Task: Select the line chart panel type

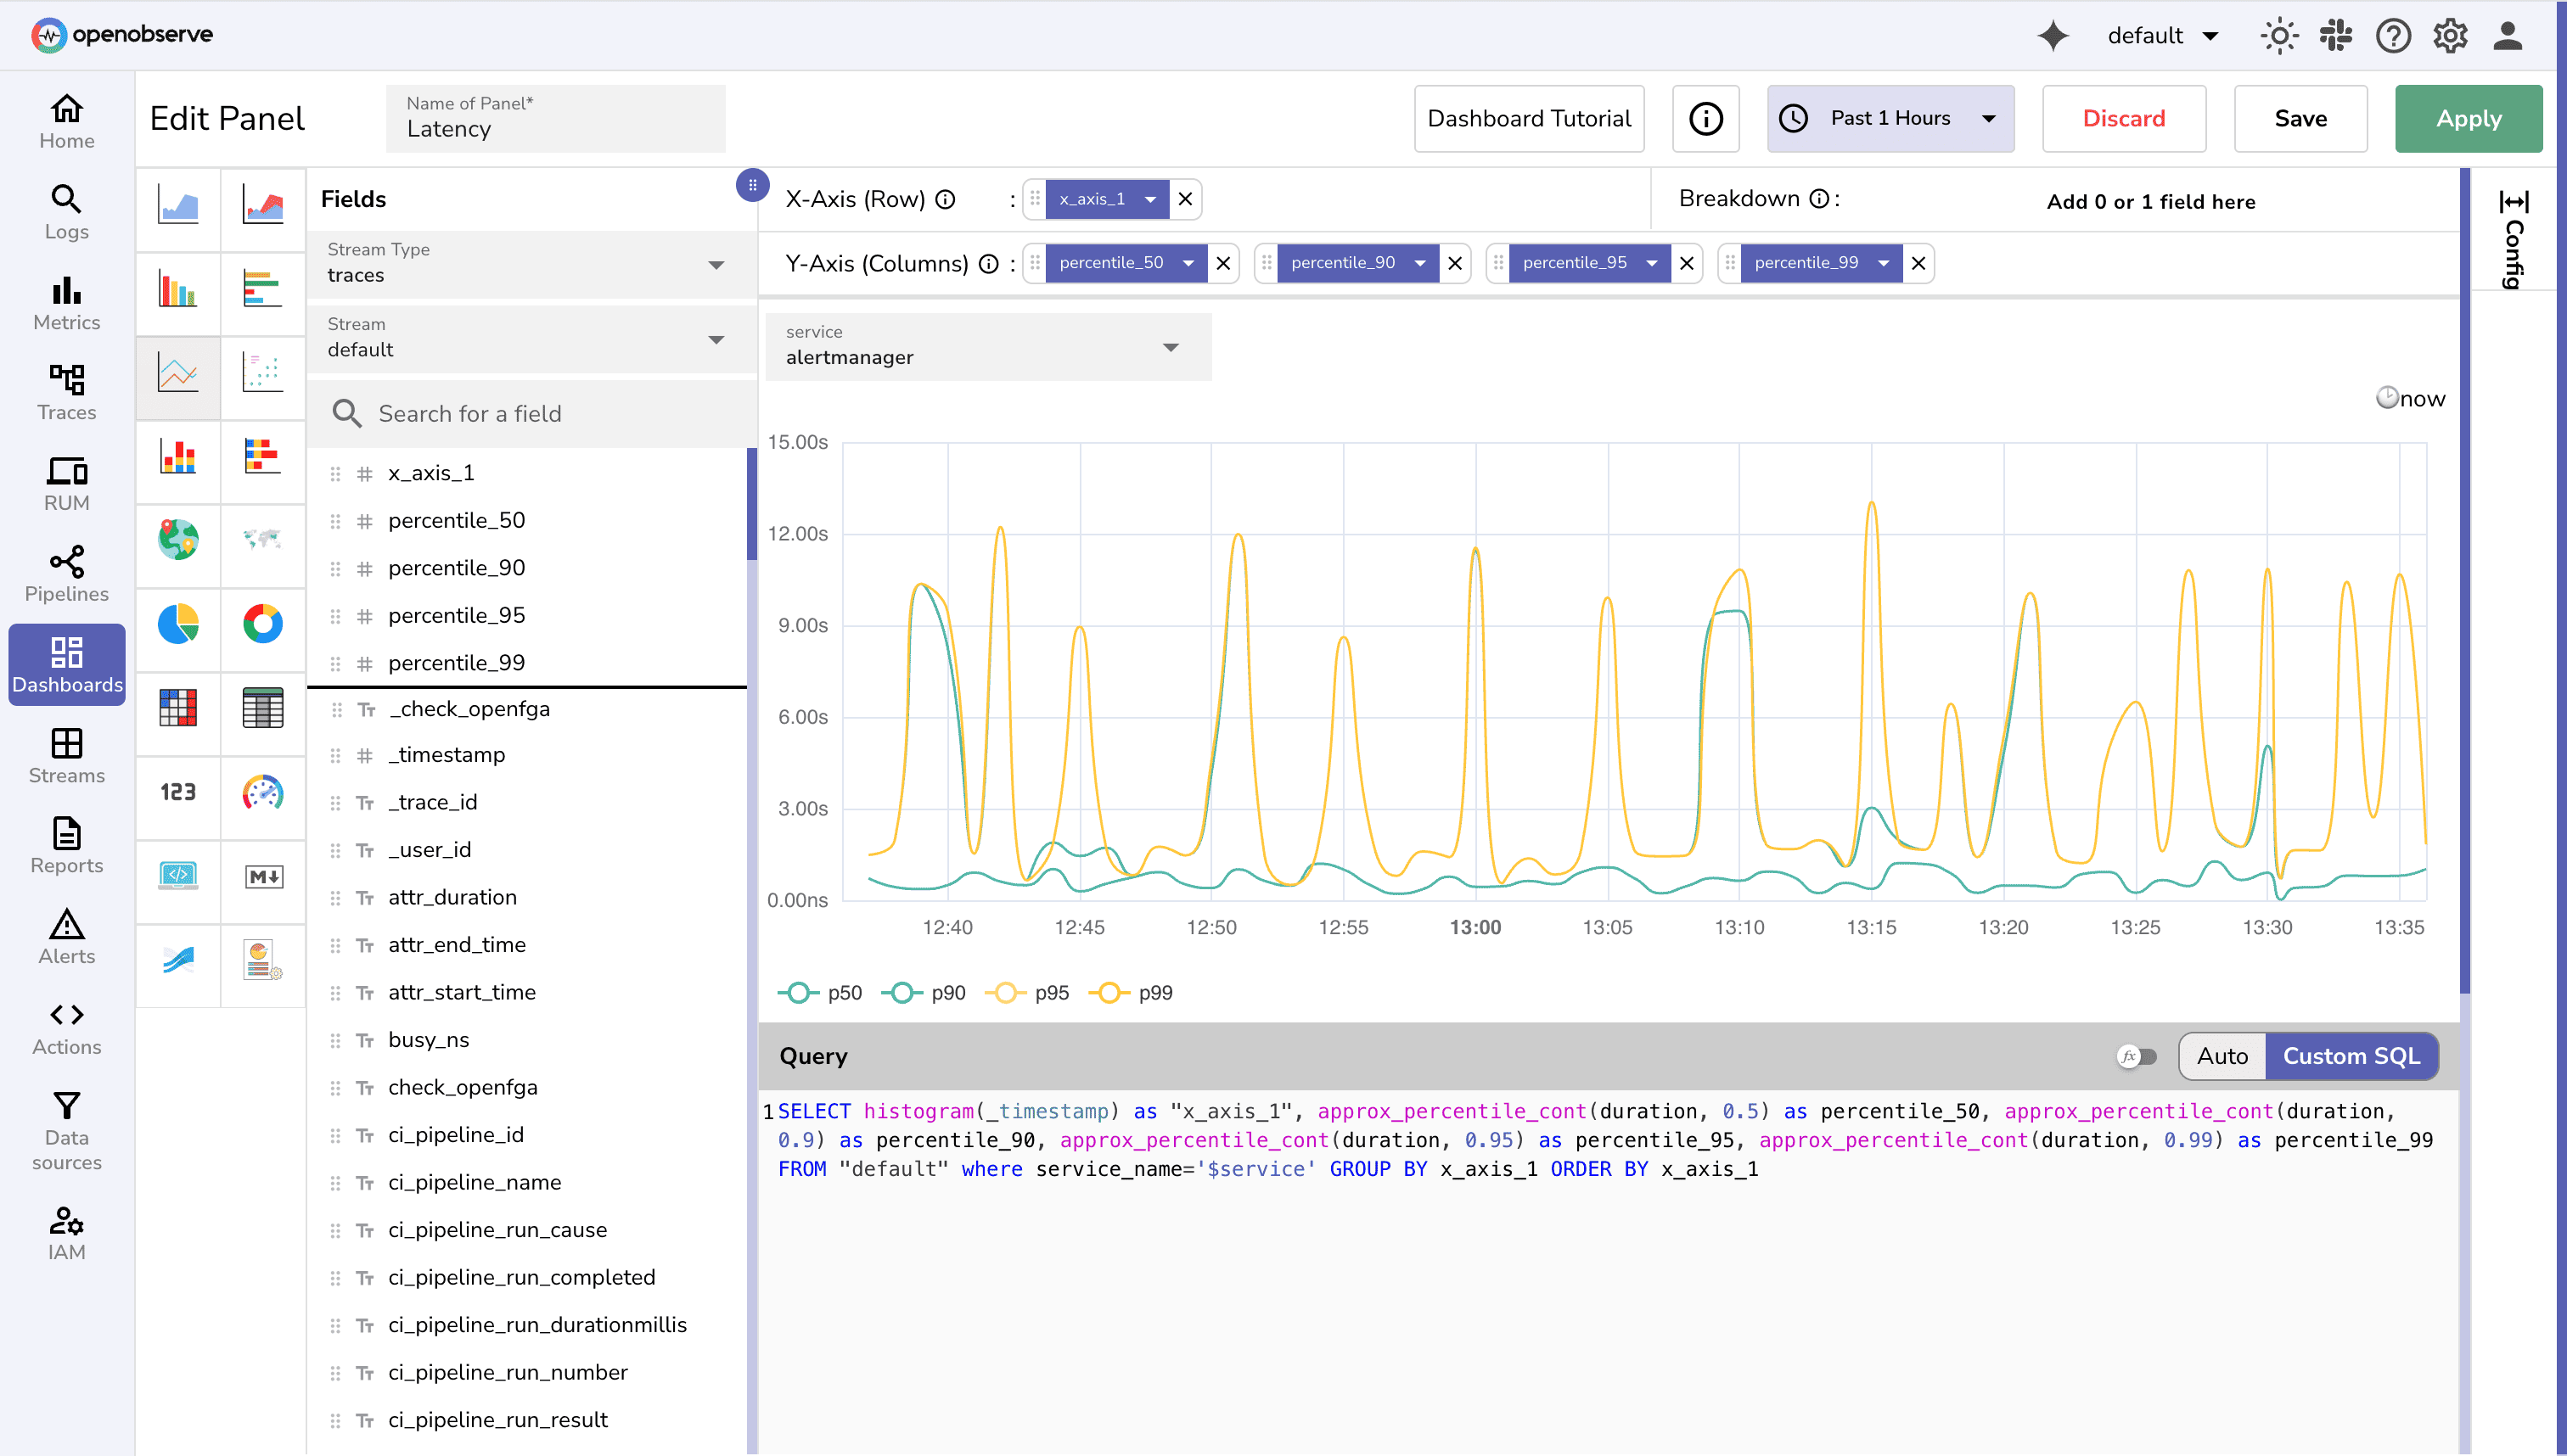Action: [x=178, y=377]
